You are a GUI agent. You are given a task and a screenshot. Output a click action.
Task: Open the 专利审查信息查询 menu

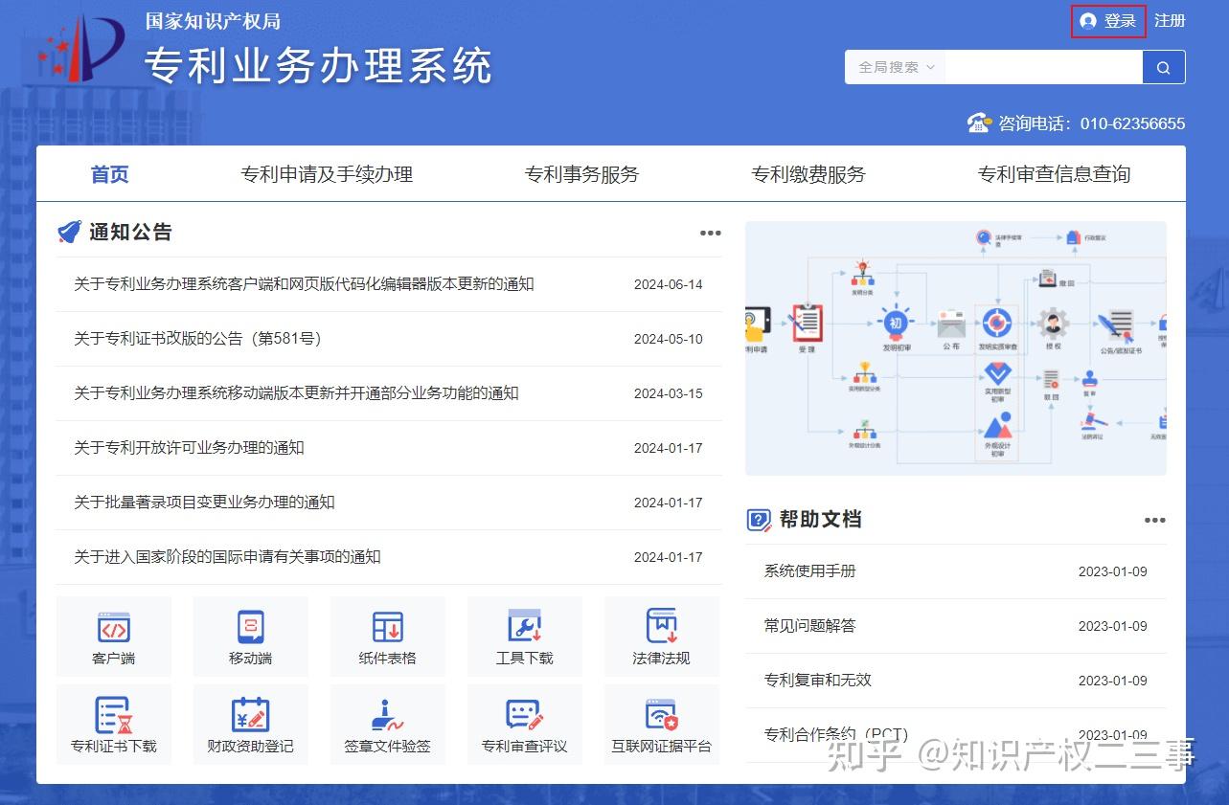pos(1055,174)
